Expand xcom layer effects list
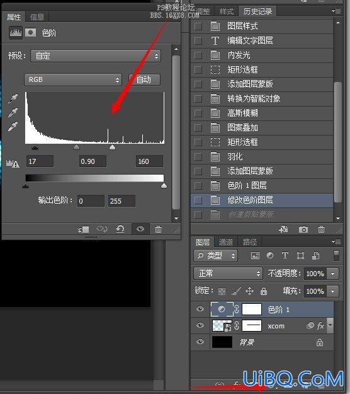 (330, 325)
